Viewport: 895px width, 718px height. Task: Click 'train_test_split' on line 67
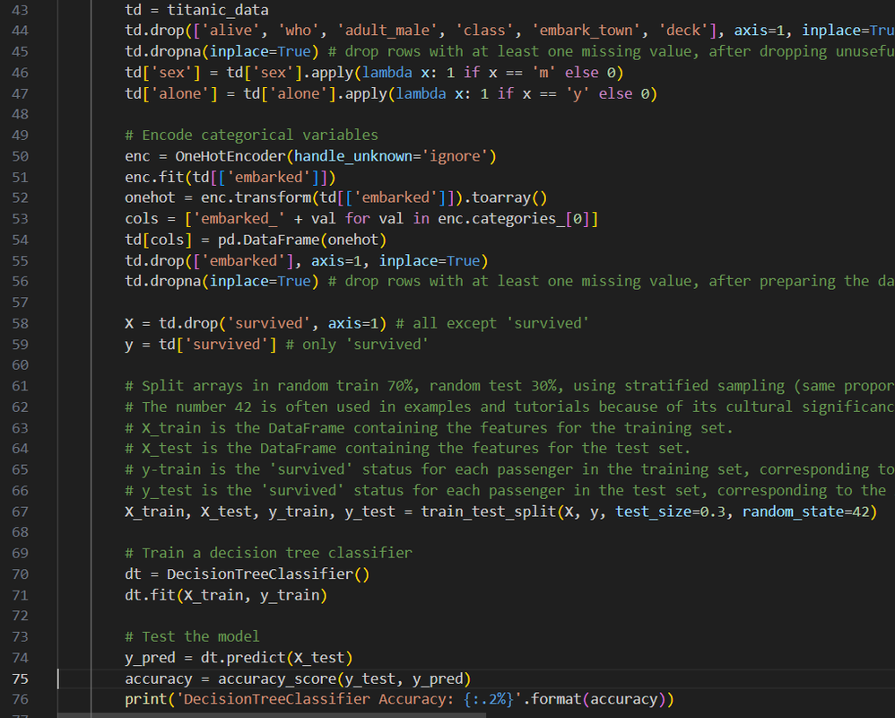coord(489,512)
